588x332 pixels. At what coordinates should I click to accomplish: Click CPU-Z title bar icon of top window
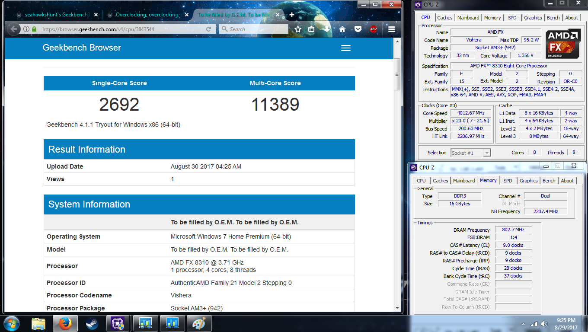(417, 5)
